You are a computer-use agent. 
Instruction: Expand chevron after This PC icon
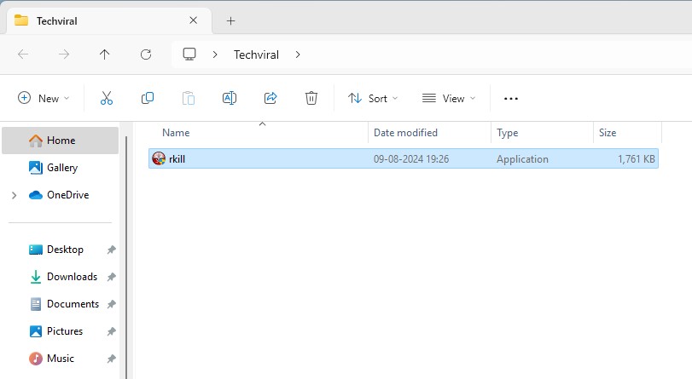coord(215,55)
